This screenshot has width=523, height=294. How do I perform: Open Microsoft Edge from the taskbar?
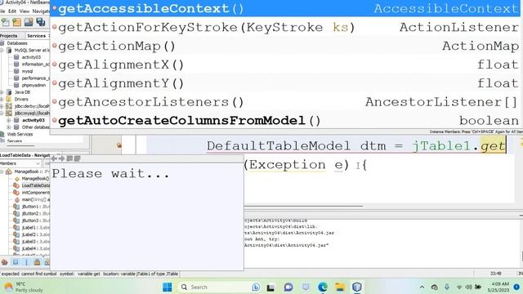(x=323, y=287)
